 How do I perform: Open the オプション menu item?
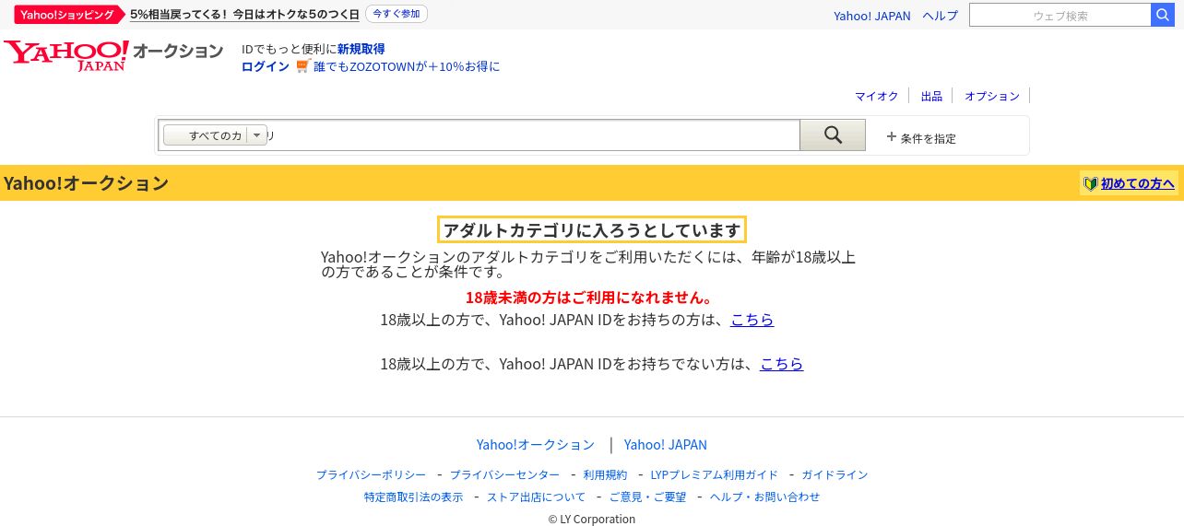992,96
